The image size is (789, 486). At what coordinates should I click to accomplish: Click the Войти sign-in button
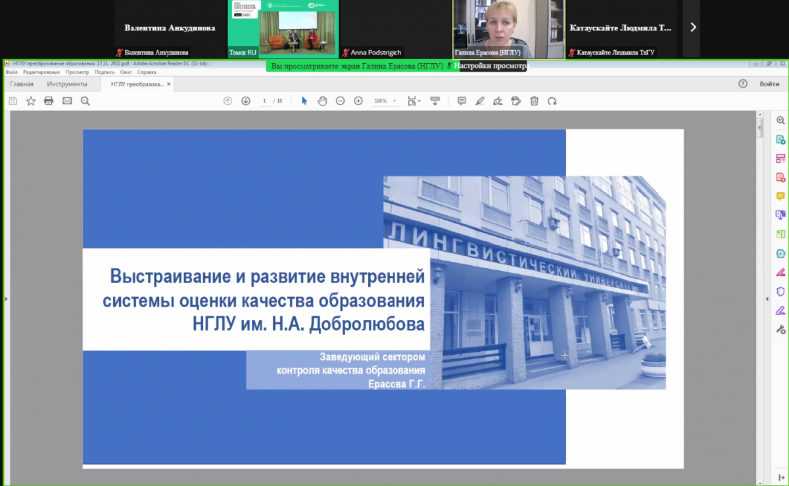tap(769, 84)
